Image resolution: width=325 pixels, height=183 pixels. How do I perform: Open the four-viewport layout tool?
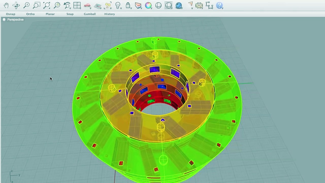pos(77,5)
